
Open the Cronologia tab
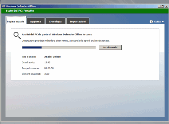pyautogui.click(x=55, y=21)
